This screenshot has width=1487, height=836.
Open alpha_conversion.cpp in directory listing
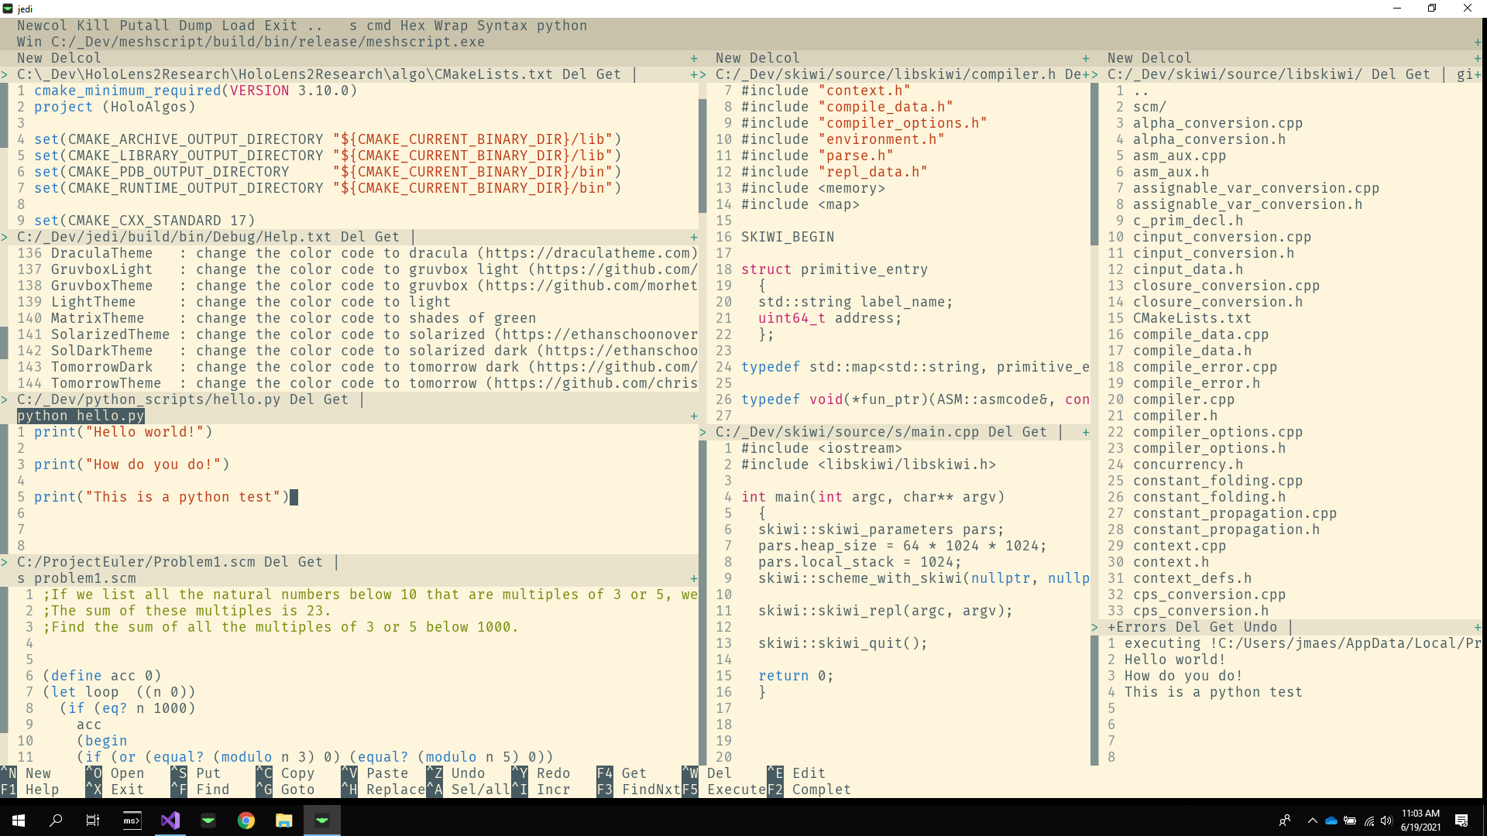1217,123
